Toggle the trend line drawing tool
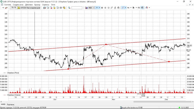This screenshot has width=194, height=109. click(123, 8)
